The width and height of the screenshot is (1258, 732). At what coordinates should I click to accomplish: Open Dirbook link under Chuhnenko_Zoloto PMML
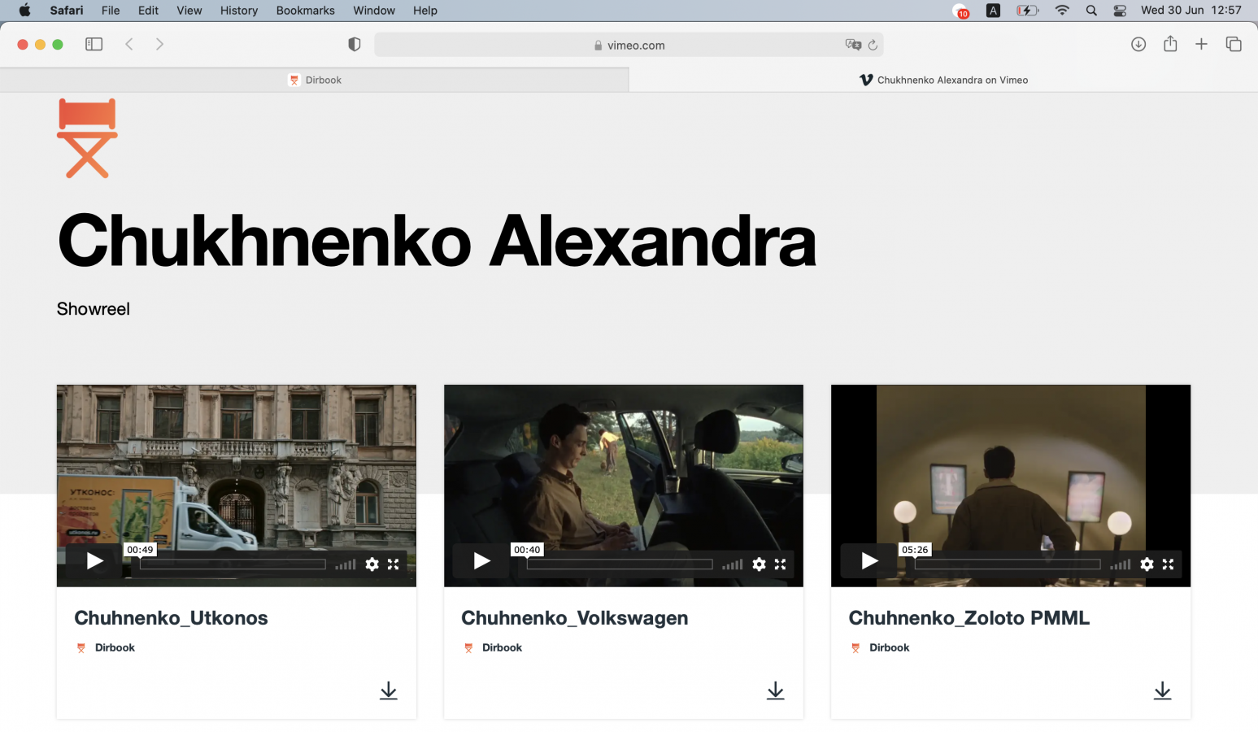[890, 647]
